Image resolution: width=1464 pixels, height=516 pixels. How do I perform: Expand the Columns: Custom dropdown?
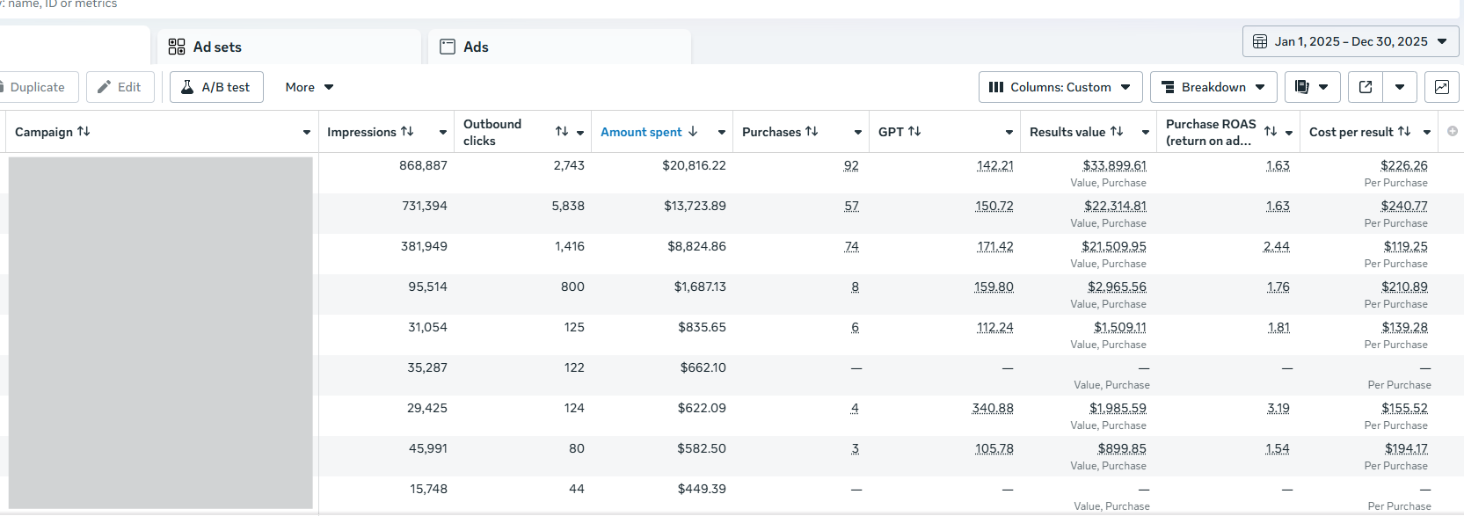[1060, 87]
